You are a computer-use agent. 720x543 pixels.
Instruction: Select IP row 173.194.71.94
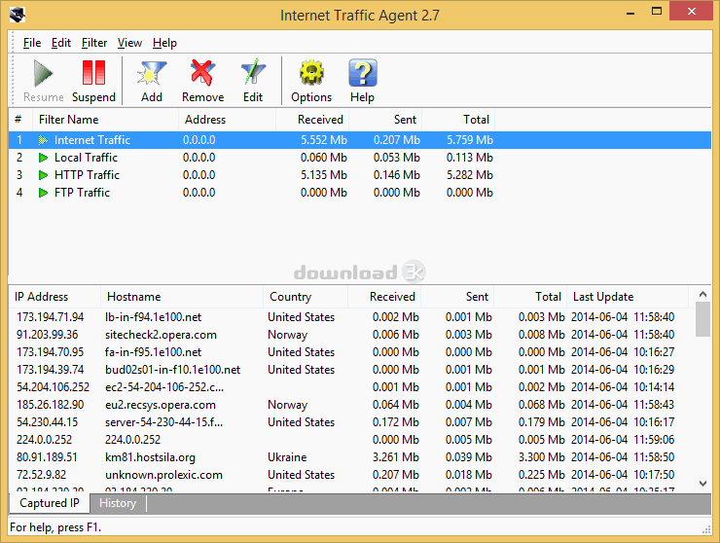click(x=352, y=317)
